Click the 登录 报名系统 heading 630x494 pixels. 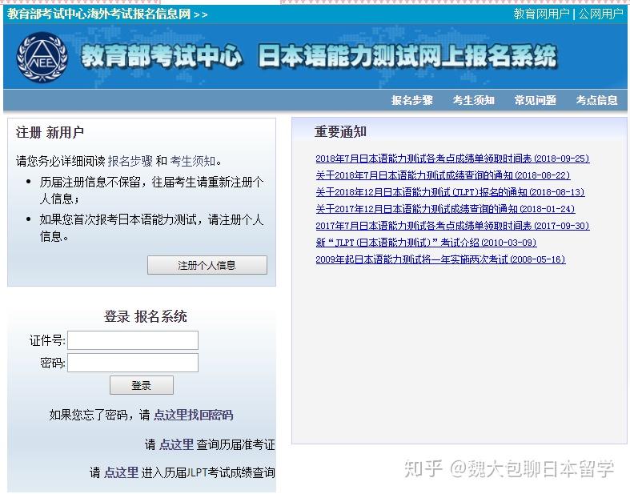pyautogui.click(x=146, y=317)
